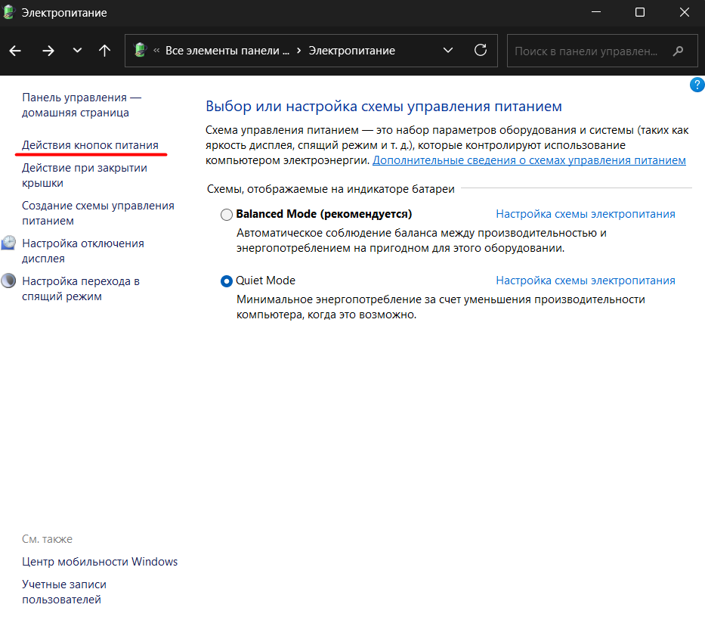Go up one folder level
Image resolution: width=705 pixels, height=620 pixels.
click(x=105, y=51)
